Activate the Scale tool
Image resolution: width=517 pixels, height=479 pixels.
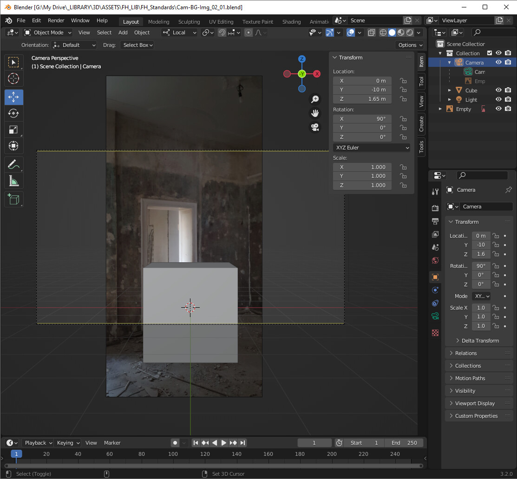pos(13,130)
